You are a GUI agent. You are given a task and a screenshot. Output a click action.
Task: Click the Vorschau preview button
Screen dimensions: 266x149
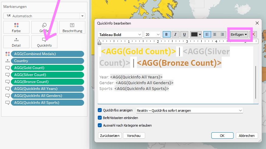134,136
